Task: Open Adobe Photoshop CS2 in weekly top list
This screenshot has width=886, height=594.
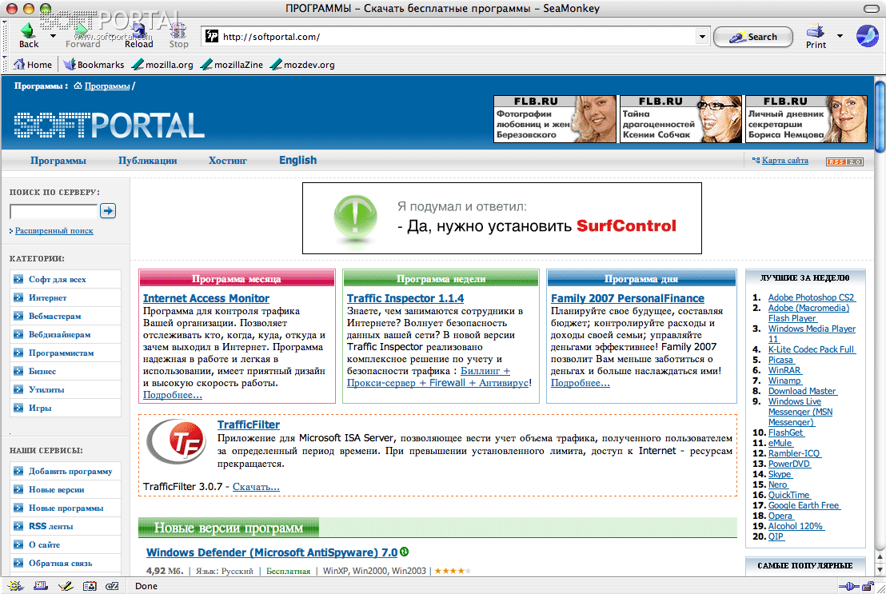Action: (x=811, y=297)
